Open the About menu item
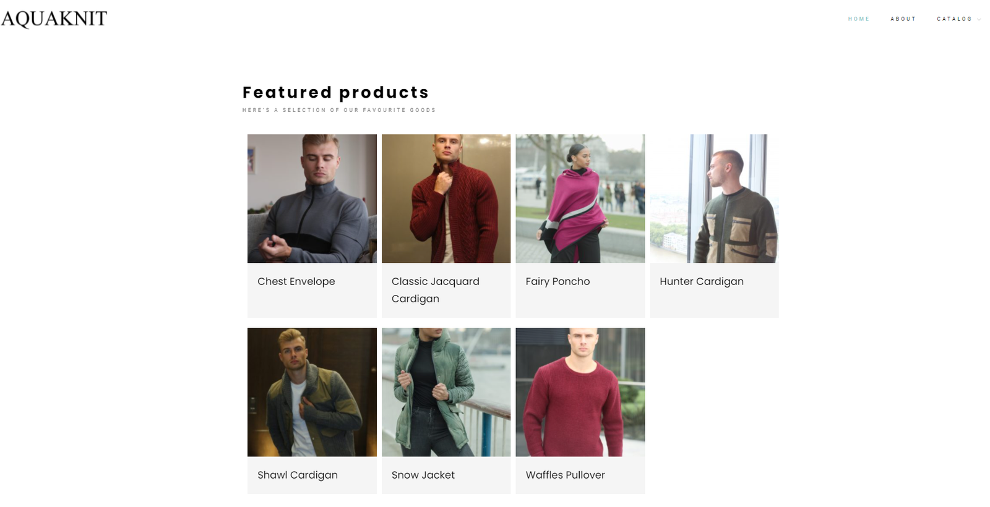 [x=903, y=19]
